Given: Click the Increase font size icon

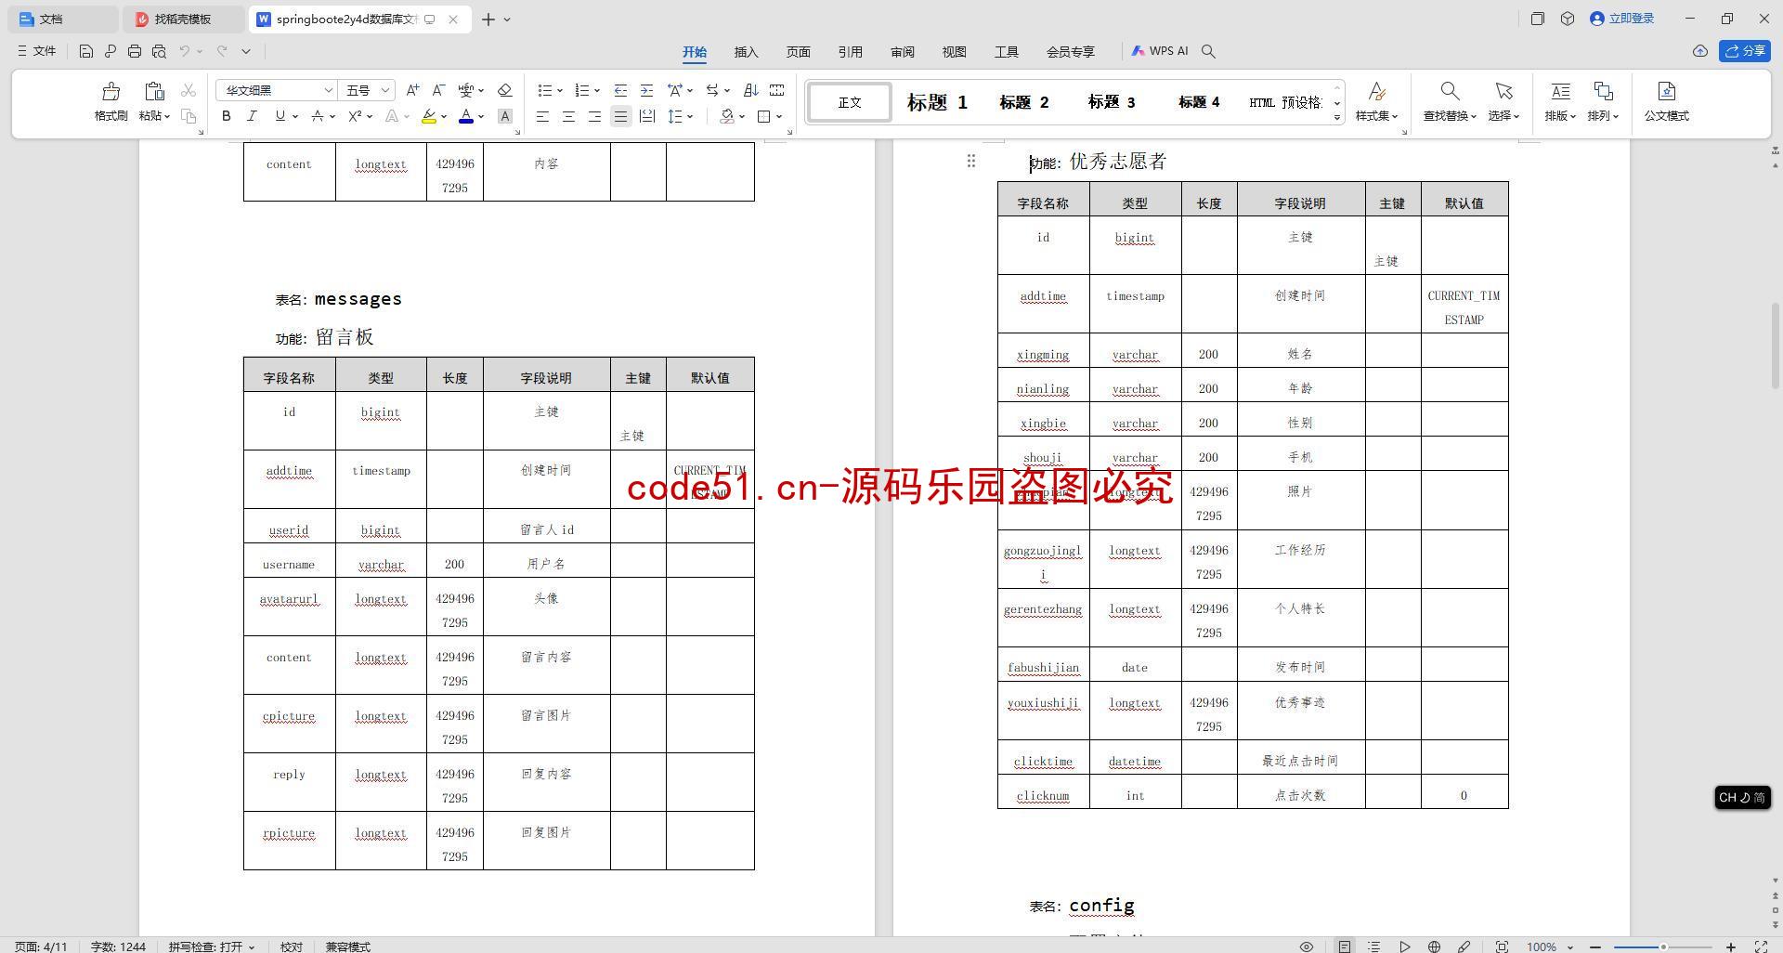Looking at the screenshot, I should pyautogui.click(x=412, y=90).
